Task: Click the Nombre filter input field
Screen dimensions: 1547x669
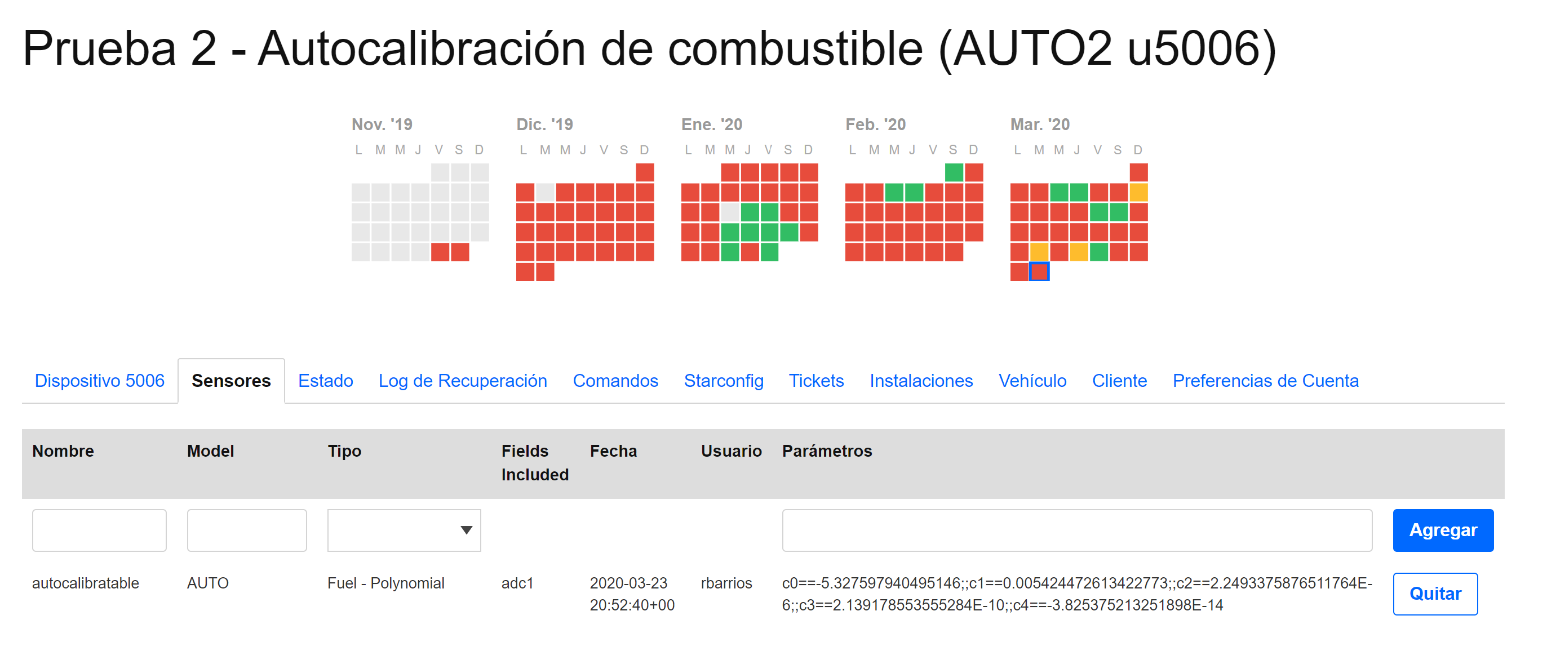Action: click(99, 530)
